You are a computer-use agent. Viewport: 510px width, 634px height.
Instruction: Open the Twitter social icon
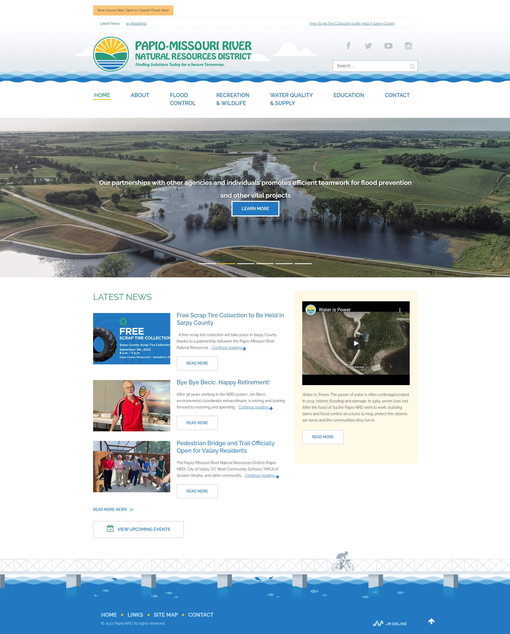tap(368, 45)
